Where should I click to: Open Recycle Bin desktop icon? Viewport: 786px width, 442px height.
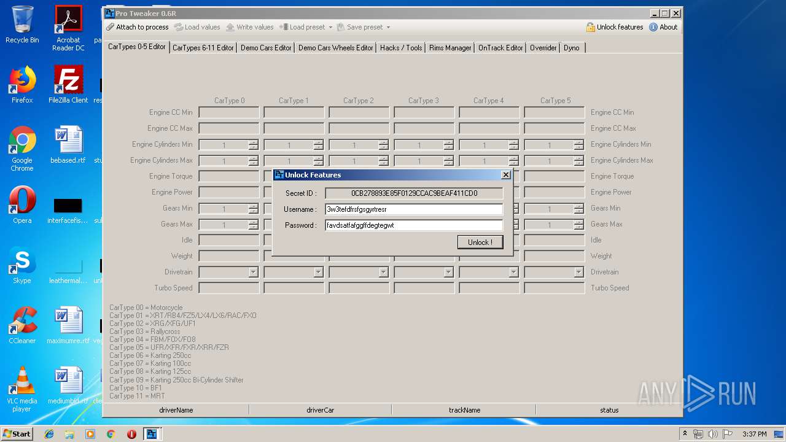[22, 25]
